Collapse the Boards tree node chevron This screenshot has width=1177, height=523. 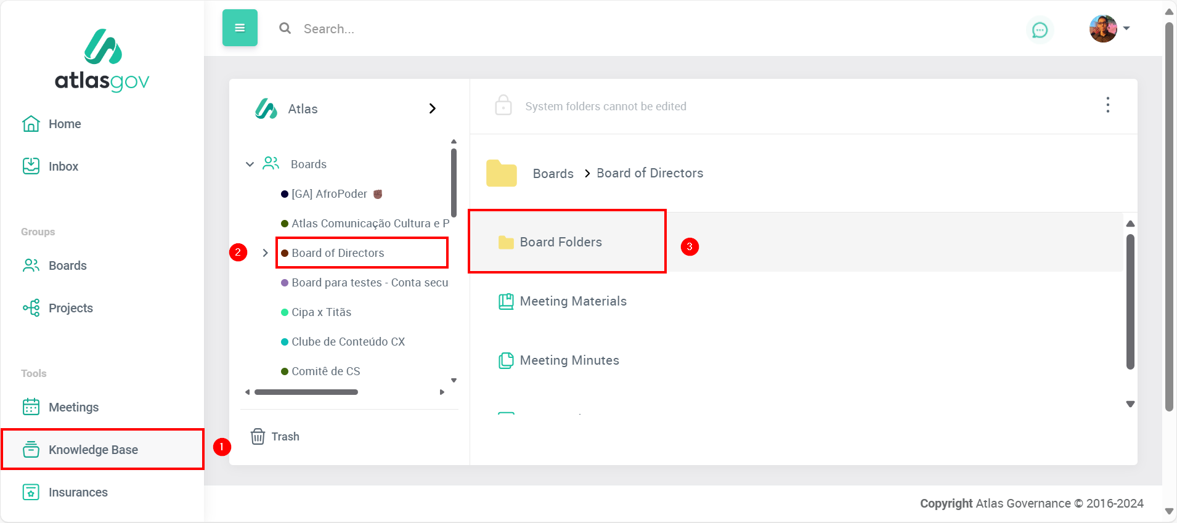click(x=250, y=164)
